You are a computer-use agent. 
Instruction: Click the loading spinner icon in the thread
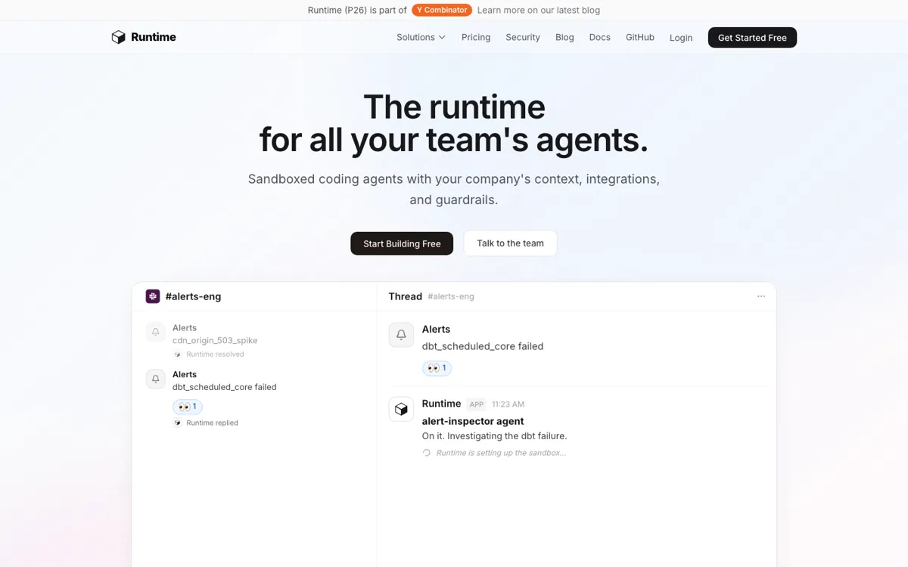(x=427, y=453)
